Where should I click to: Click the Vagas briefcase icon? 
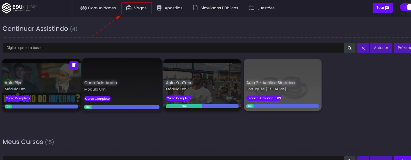coord(129,8)
